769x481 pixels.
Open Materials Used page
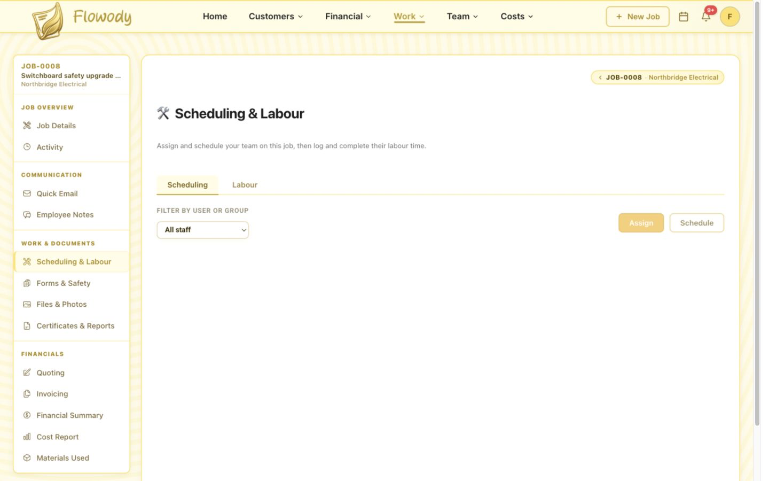point(72,458)
